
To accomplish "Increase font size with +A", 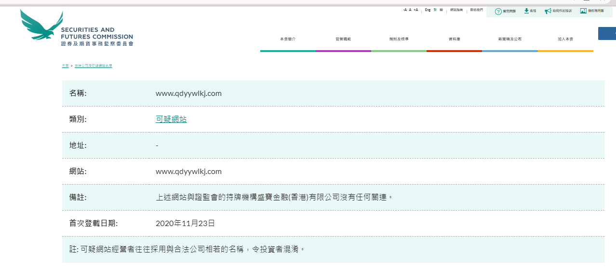I will pos(415,10).
